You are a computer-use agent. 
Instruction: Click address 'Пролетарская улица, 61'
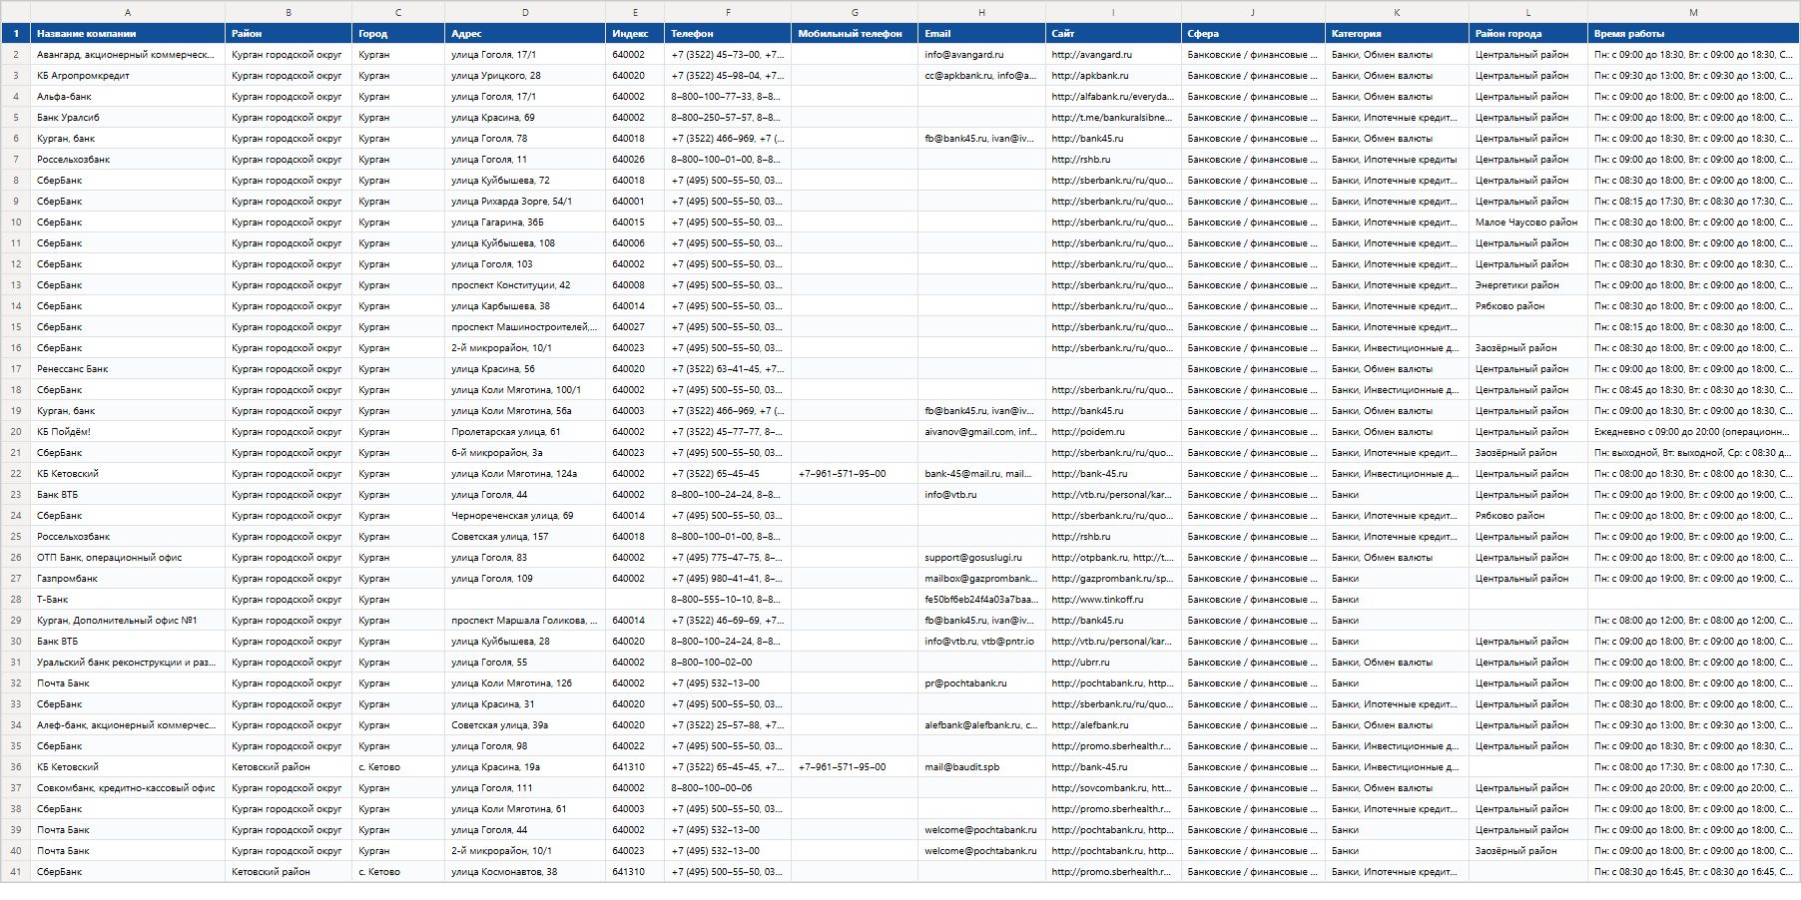(x=525, y=431)
